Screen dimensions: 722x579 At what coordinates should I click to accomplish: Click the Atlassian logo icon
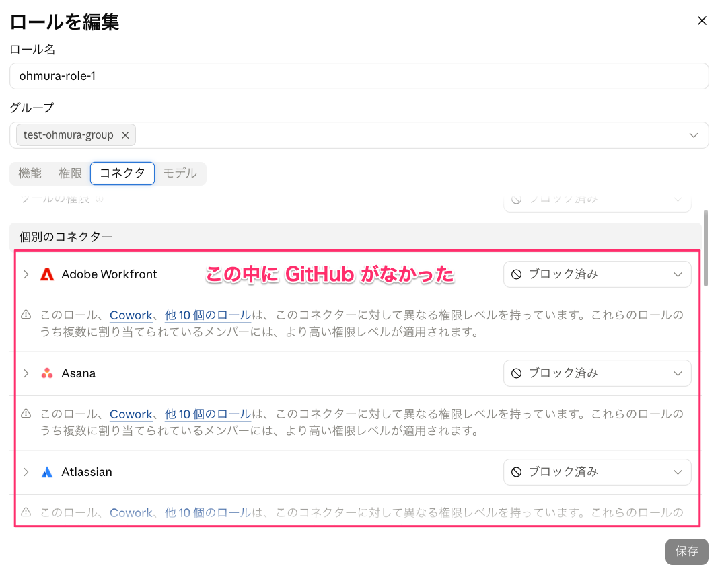point(47,472)
